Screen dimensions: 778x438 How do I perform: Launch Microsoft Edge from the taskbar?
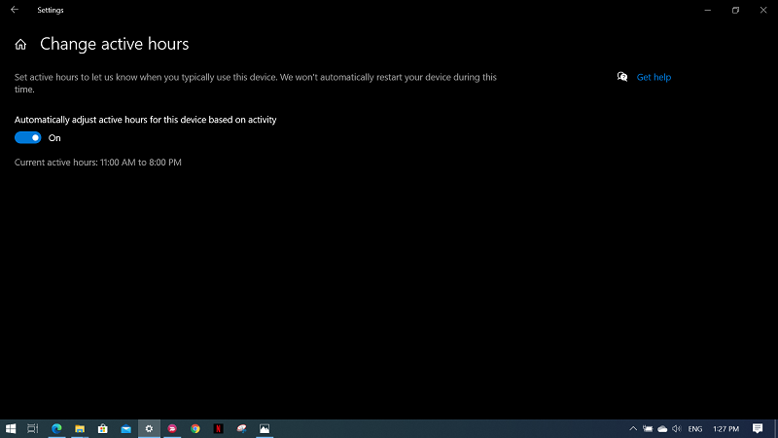pos(56,428)
